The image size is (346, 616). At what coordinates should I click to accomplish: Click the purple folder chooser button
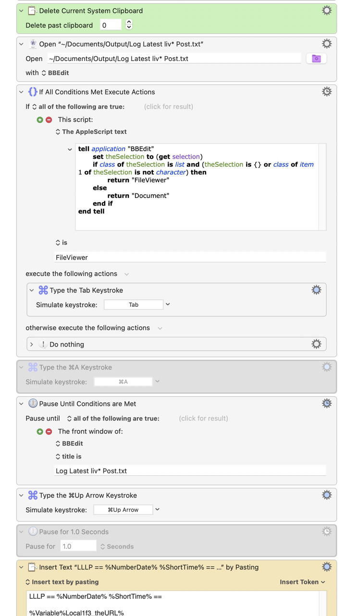316,59
